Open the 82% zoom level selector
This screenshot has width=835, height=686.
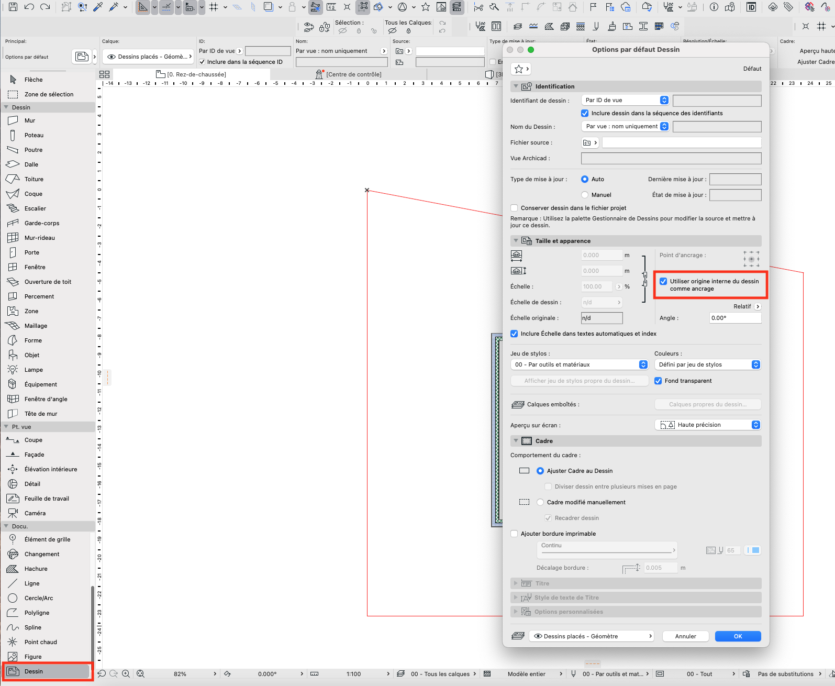point(180,674)
